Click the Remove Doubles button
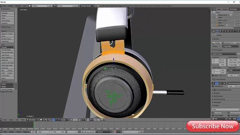This screenshot has width=240, height=135. (7, 89)
